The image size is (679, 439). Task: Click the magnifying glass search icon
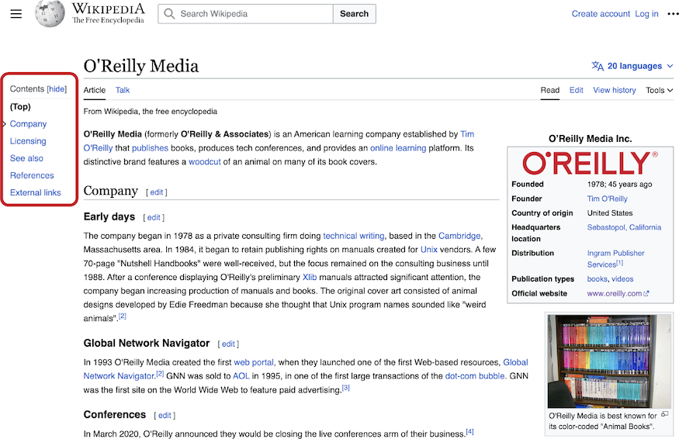click(x=169, y=14)
